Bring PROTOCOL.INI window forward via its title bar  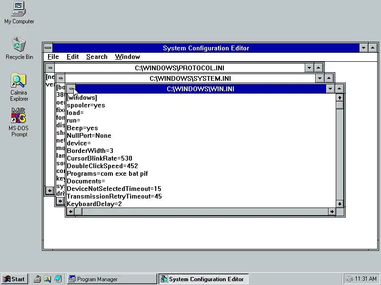coord(180,68)
